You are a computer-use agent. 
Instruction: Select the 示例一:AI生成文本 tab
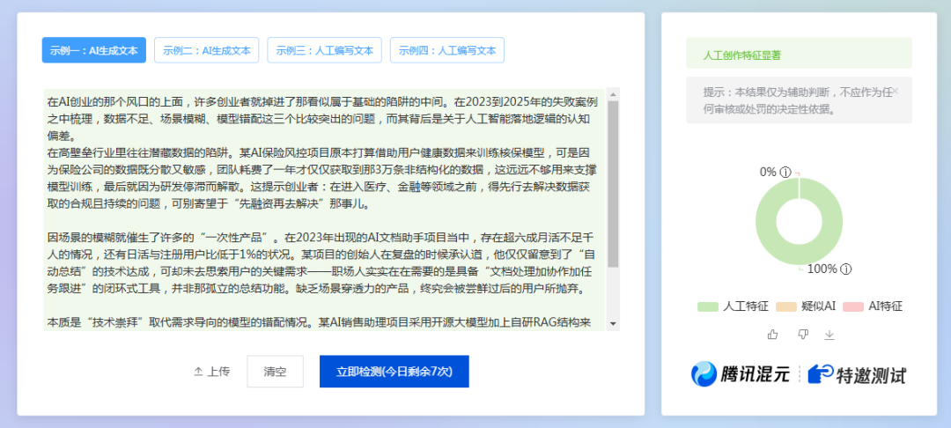94,50
